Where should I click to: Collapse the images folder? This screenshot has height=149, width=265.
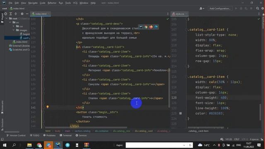coord(14,30)
